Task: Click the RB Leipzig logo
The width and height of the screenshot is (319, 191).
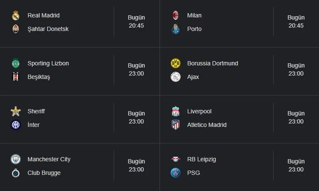Action: click(x=175, y=160)
